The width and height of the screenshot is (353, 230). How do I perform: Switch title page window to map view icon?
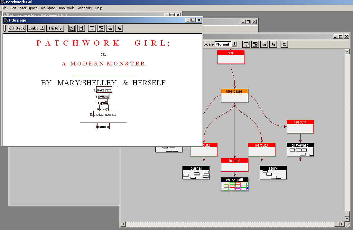[92, 28]
